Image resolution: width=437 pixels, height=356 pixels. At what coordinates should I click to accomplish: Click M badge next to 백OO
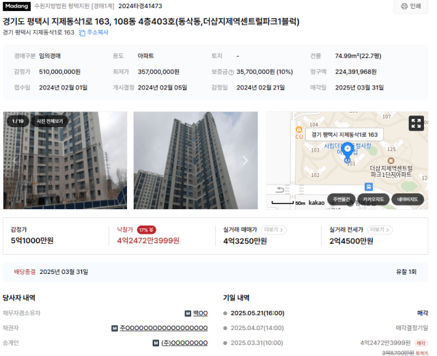pos(188,314)
